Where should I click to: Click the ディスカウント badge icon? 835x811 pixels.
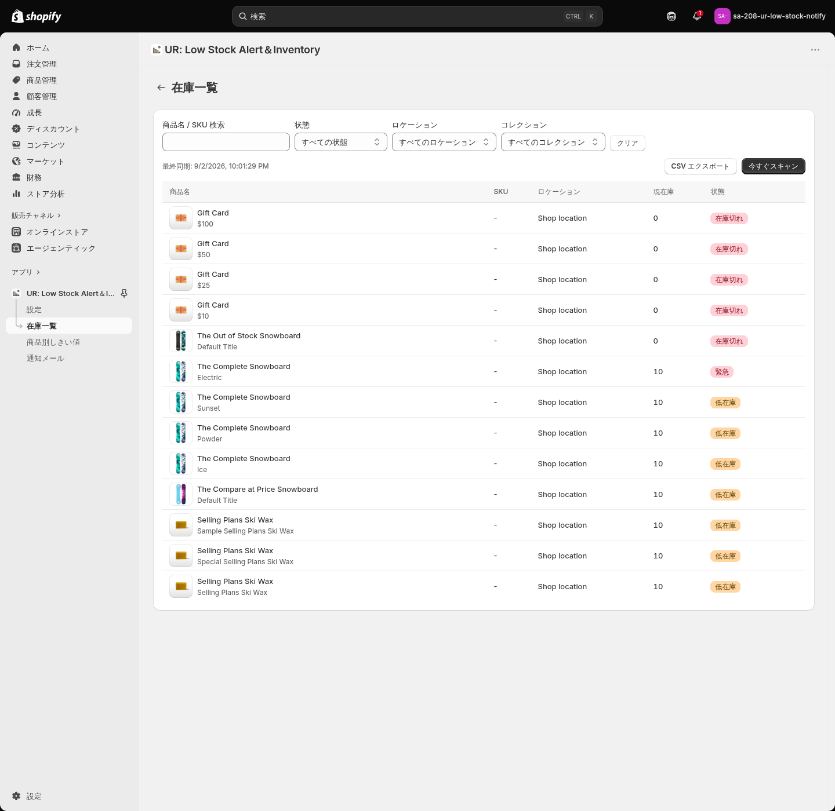point(16,129)
